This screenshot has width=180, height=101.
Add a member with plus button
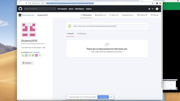40,56
